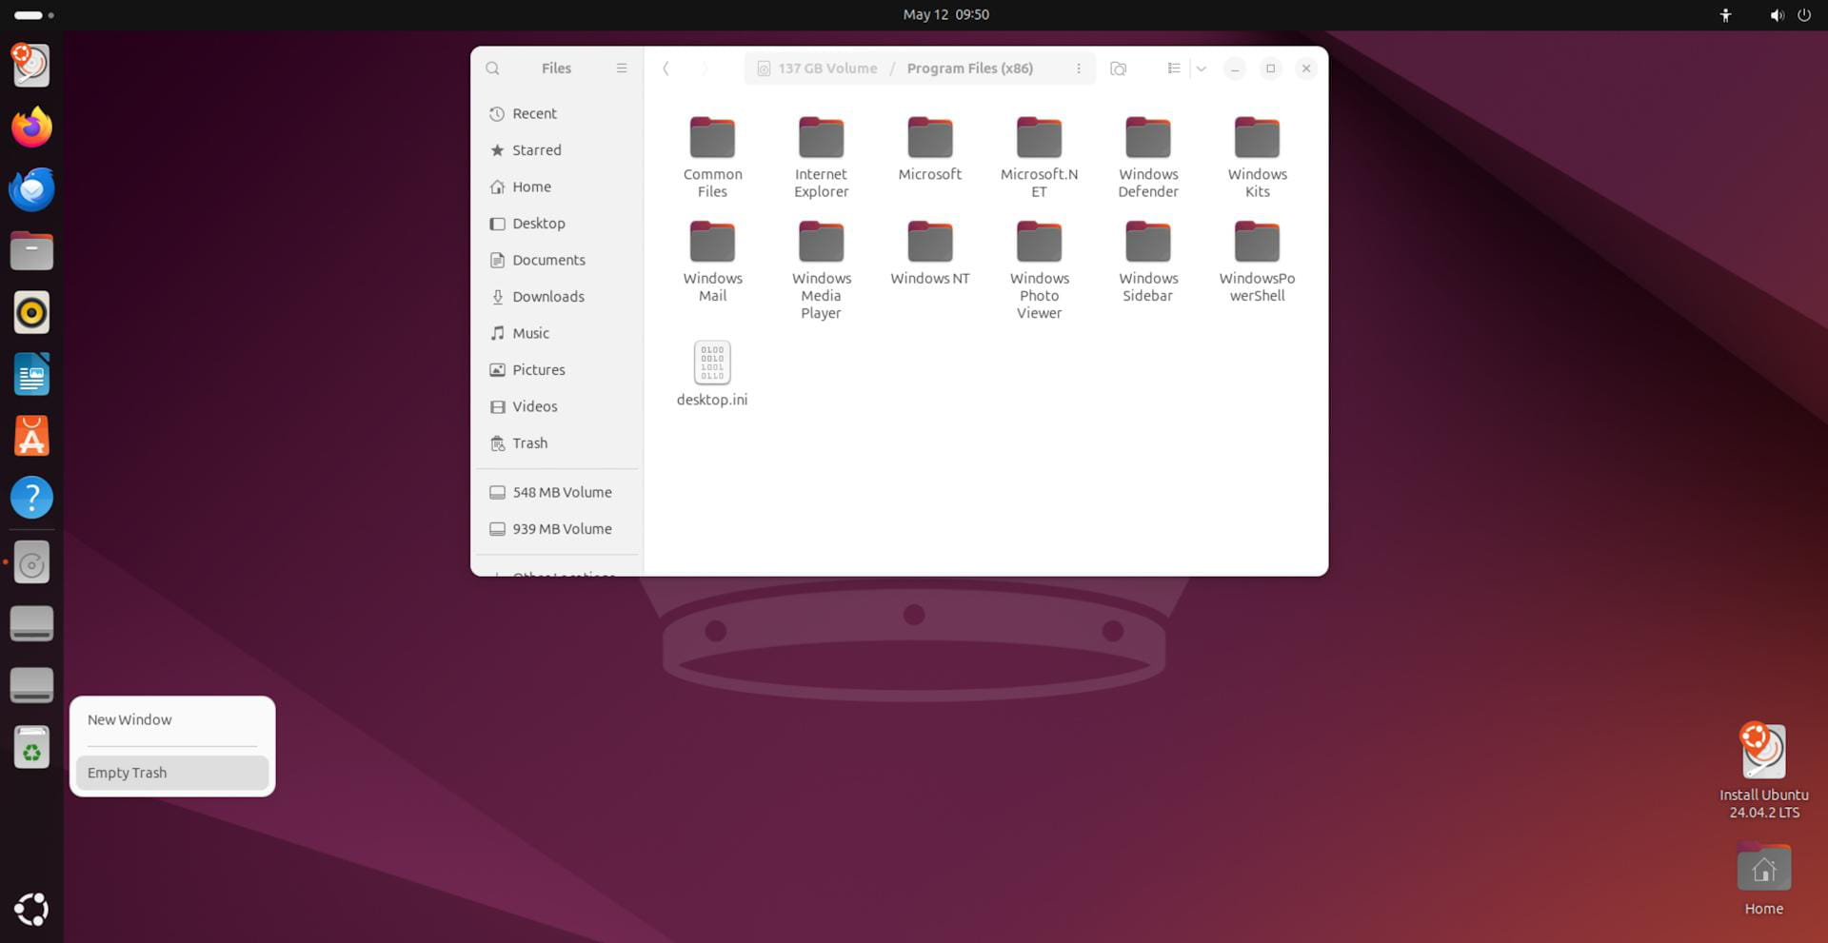Click 137 GB Volume in path bar
This screenshot has height=943, width=1828.
[817, 69]
